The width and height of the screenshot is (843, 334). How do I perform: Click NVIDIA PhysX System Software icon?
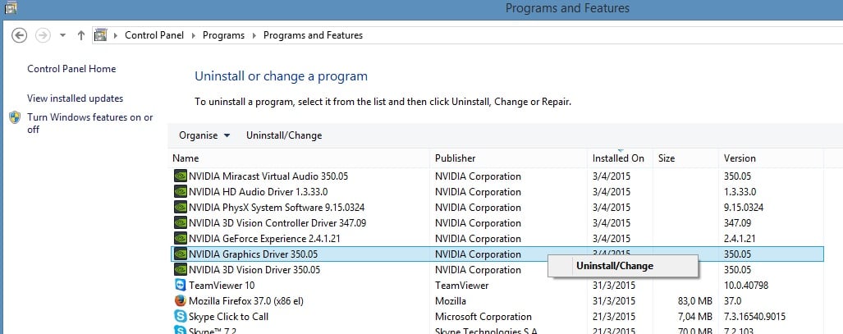point(181,207)
